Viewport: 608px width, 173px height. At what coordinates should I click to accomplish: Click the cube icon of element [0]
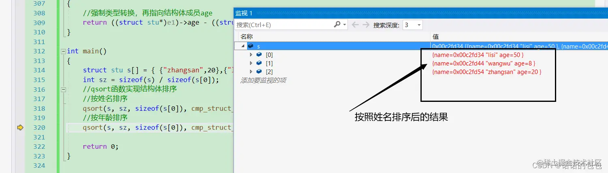[x=259, y=55]
